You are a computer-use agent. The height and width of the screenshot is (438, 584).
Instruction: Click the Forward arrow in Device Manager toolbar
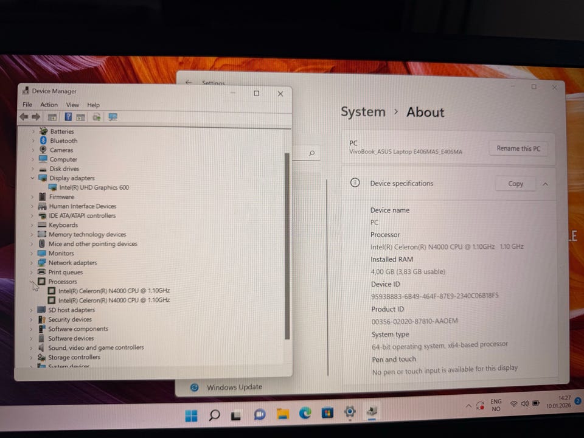click(36, 117)
